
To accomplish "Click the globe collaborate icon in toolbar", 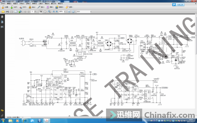I will [20, 12].
